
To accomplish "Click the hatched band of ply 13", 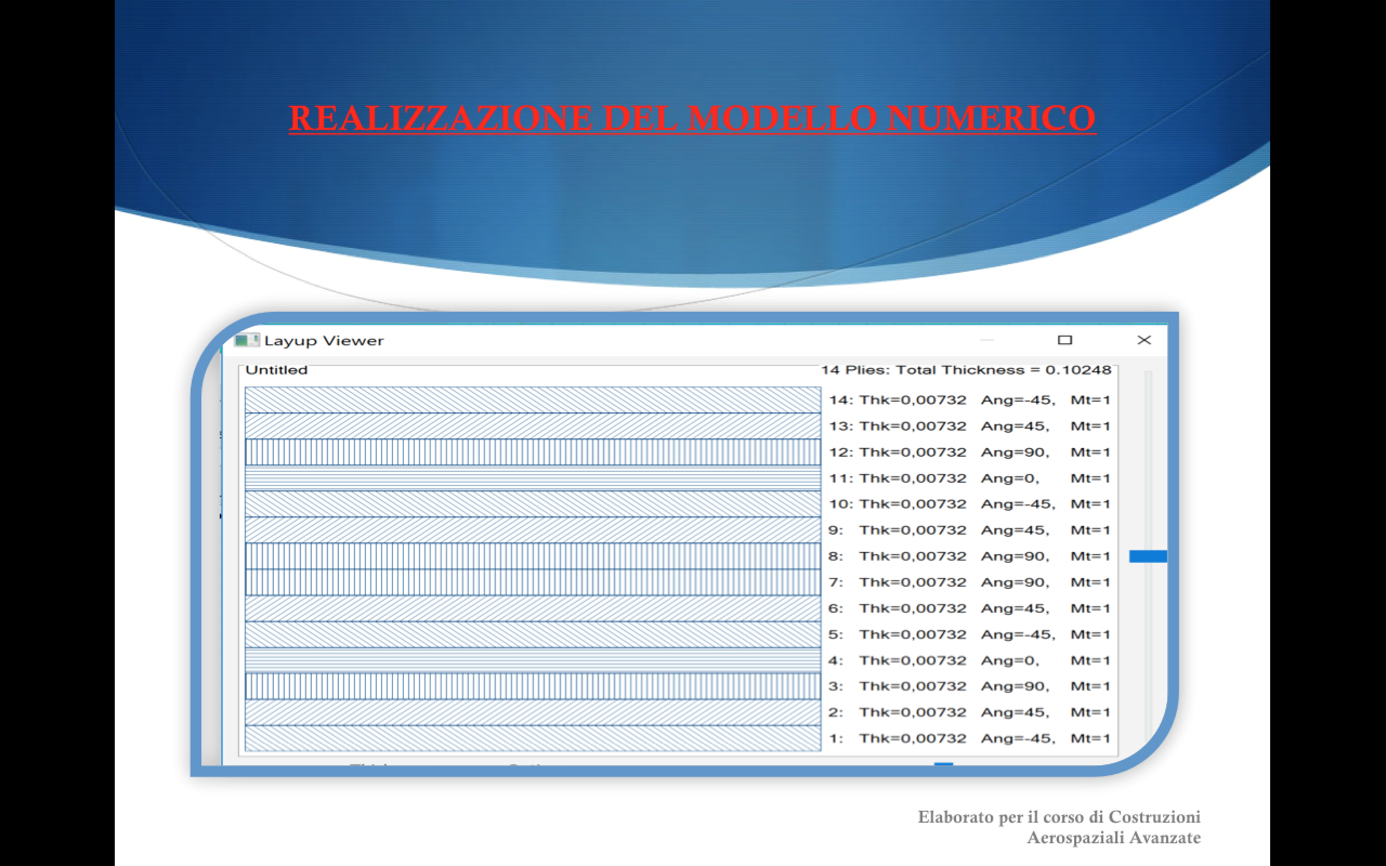I will click(x=533, y=426).
